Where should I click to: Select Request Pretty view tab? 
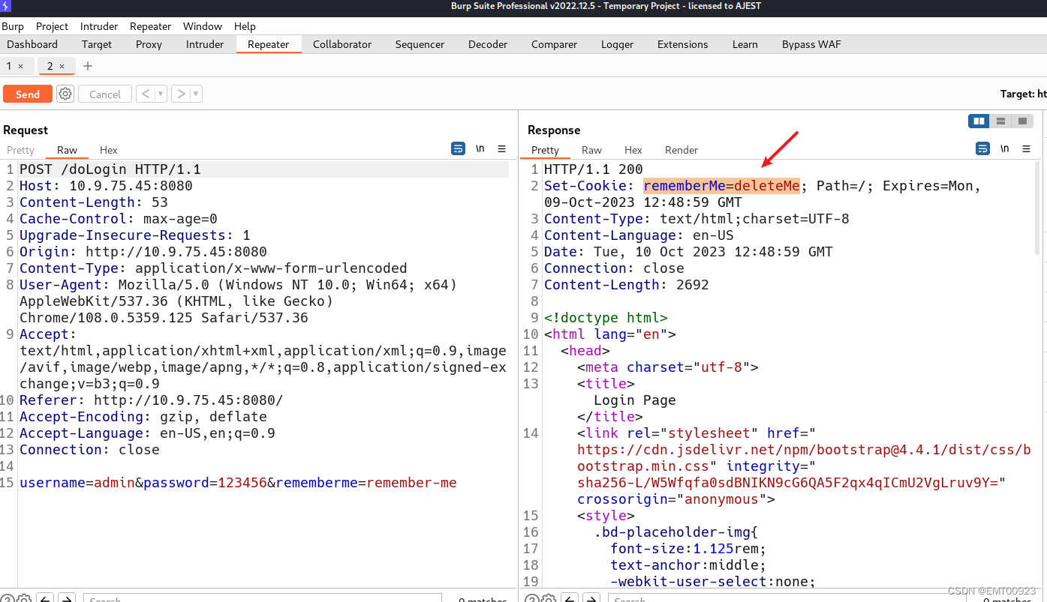[x=20, y=150]
